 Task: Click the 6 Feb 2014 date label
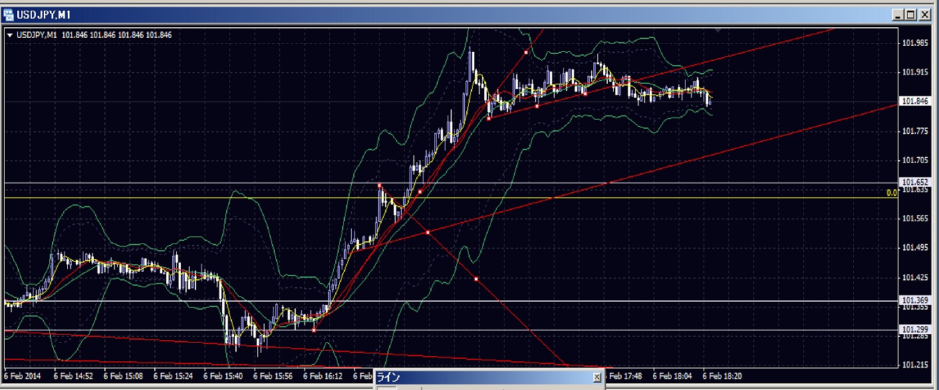[x=23, y=376]
